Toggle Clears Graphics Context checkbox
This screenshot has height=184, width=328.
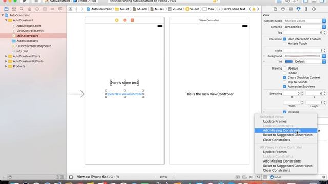pos(284,77)
